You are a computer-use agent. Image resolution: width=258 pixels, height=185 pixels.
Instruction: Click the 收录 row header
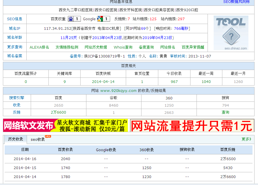[x=17, y=105]
